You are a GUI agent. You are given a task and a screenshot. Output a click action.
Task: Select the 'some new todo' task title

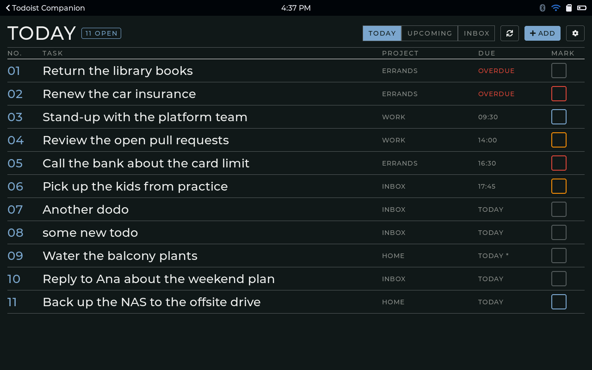click(90, 233)
